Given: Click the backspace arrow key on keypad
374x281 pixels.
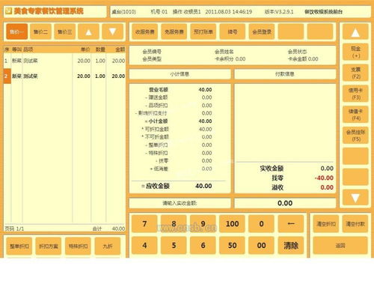Looking at the screenshot, I should (x=291, y=224).
